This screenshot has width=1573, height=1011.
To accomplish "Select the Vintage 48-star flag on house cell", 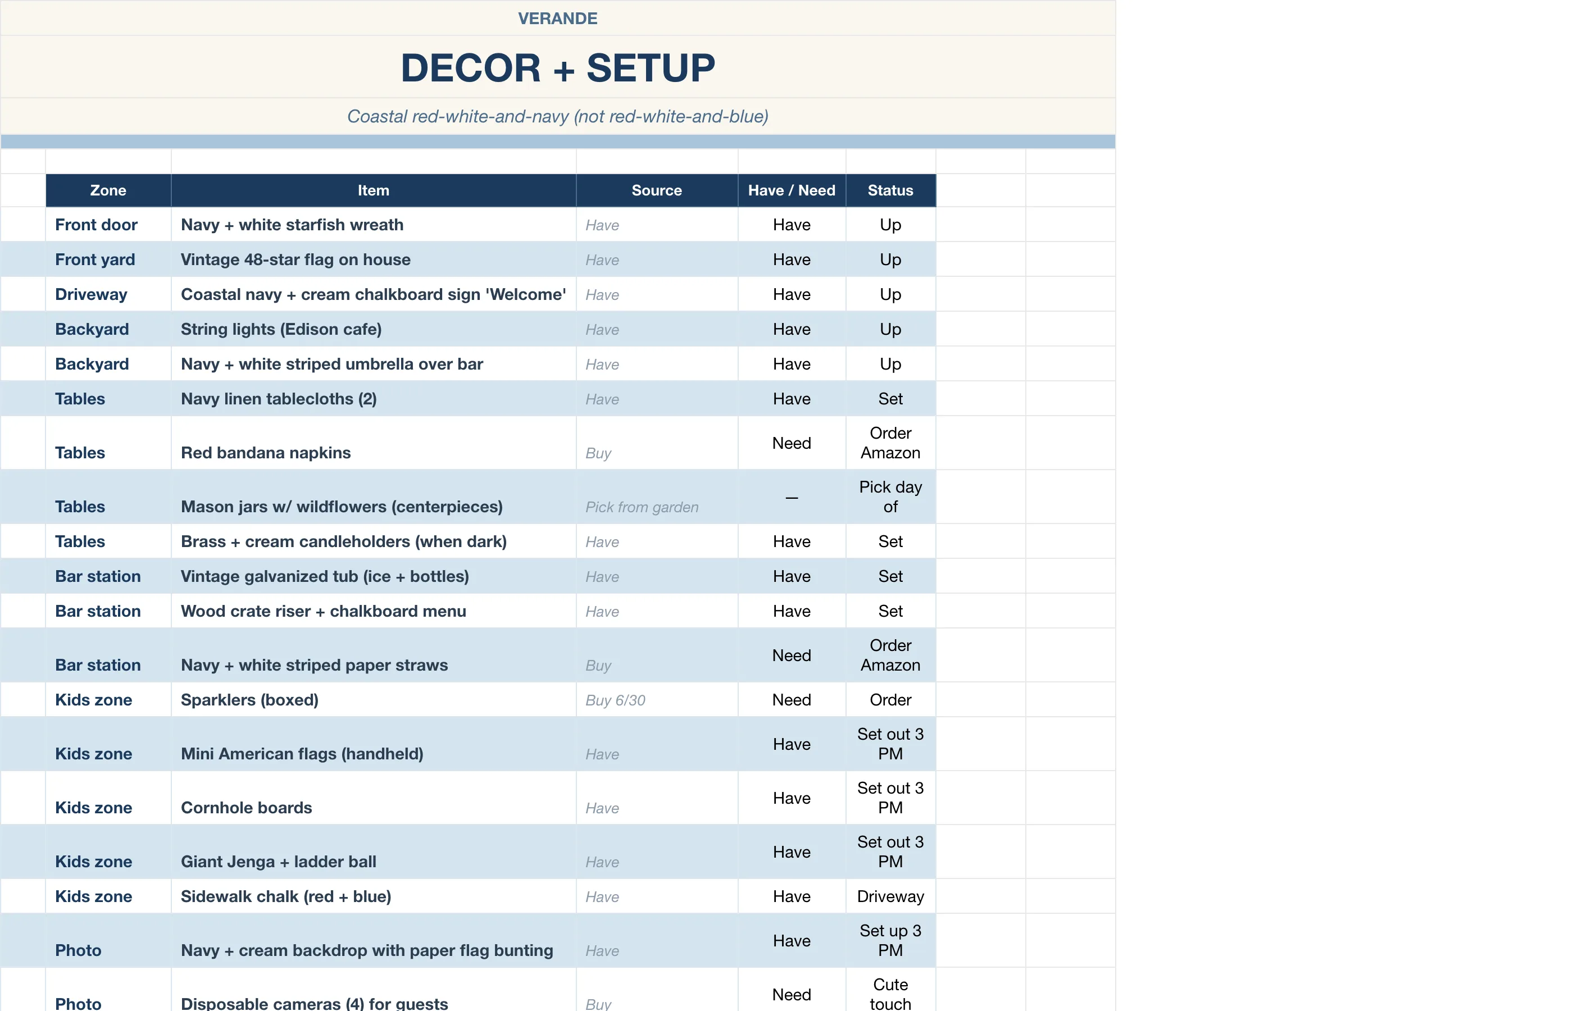I will [x=374, y=259].
